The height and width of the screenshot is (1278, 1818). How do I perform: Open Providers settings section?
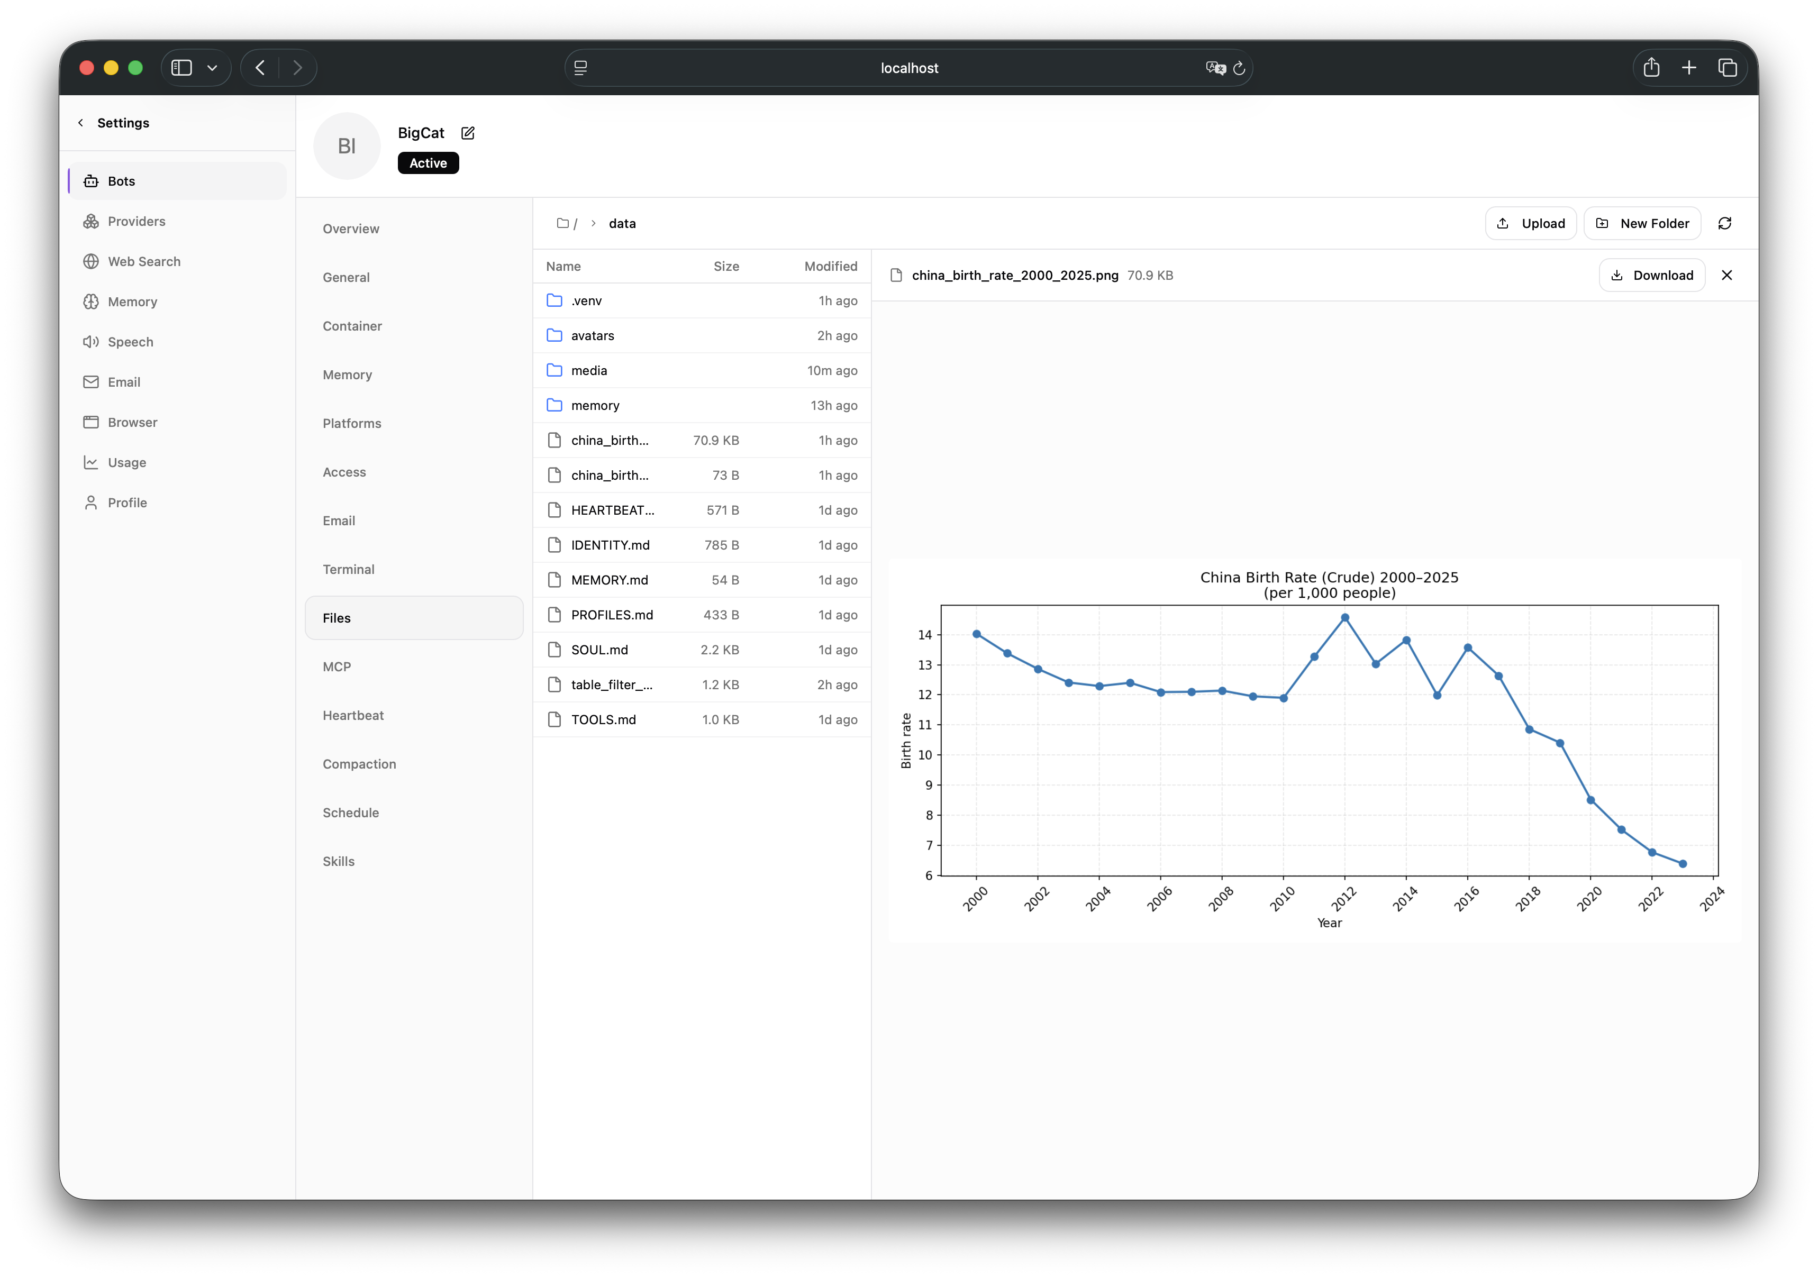pyautogui.click(x=136, y=221)
